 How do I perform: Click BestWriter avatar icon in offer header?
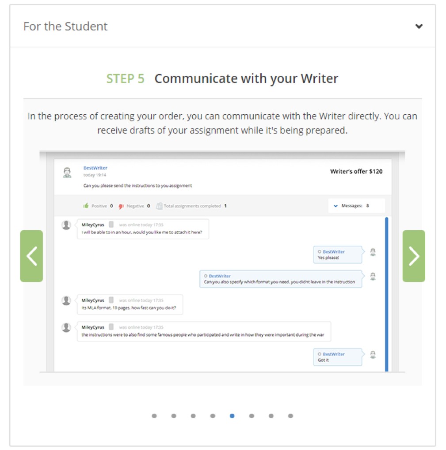coord(67,172)
